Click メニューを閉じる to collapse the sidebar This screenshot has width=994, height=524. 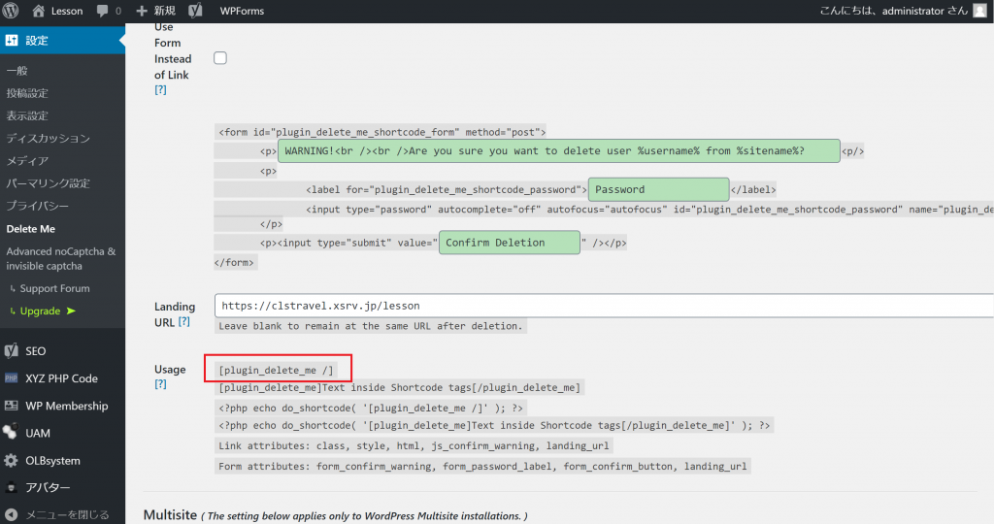(x=67, y=515)
